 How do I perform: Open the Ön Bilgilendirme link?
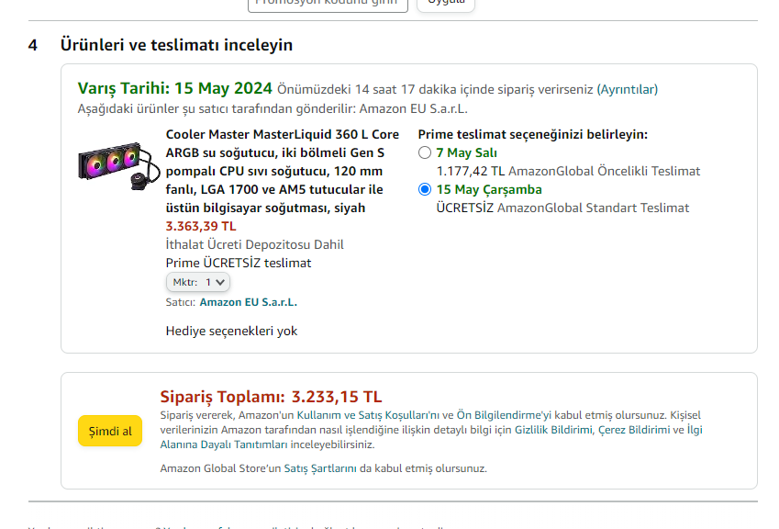504,415
